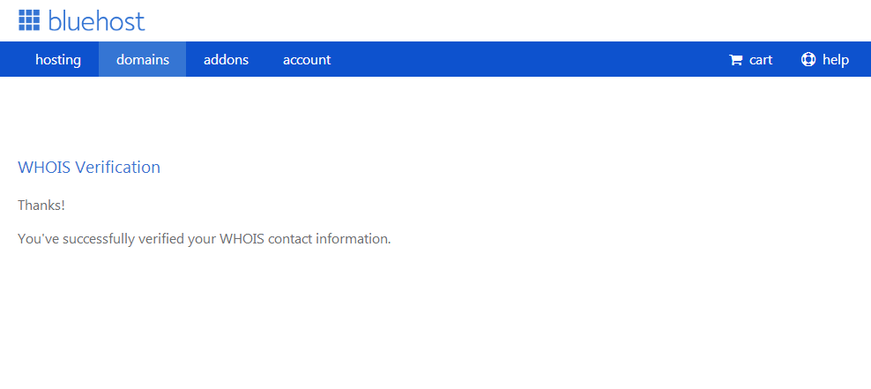Click the Thanks! text
This screenshot has height=389, width=871.
coord(41,206)
